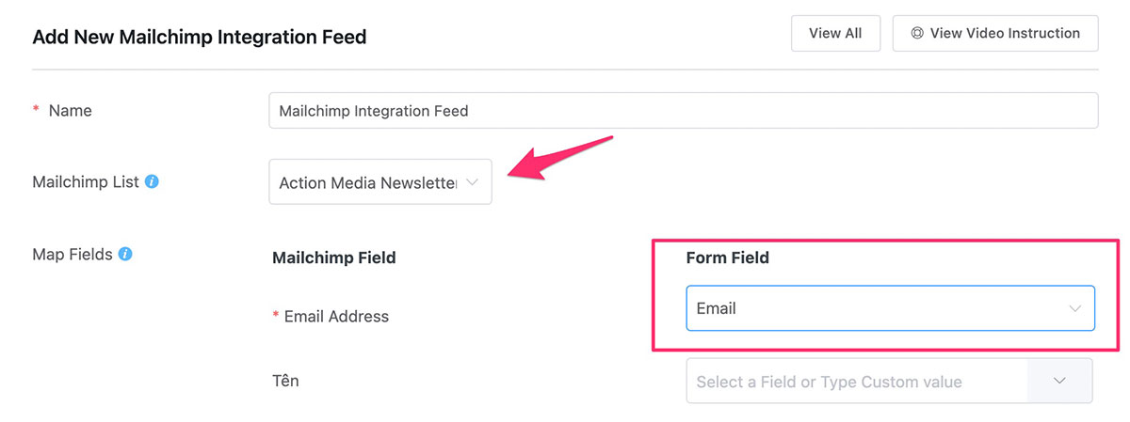Viewport: 1130px width, 422px height.
Task: Click the Mailchimp List label text
Action: [86, 181]
